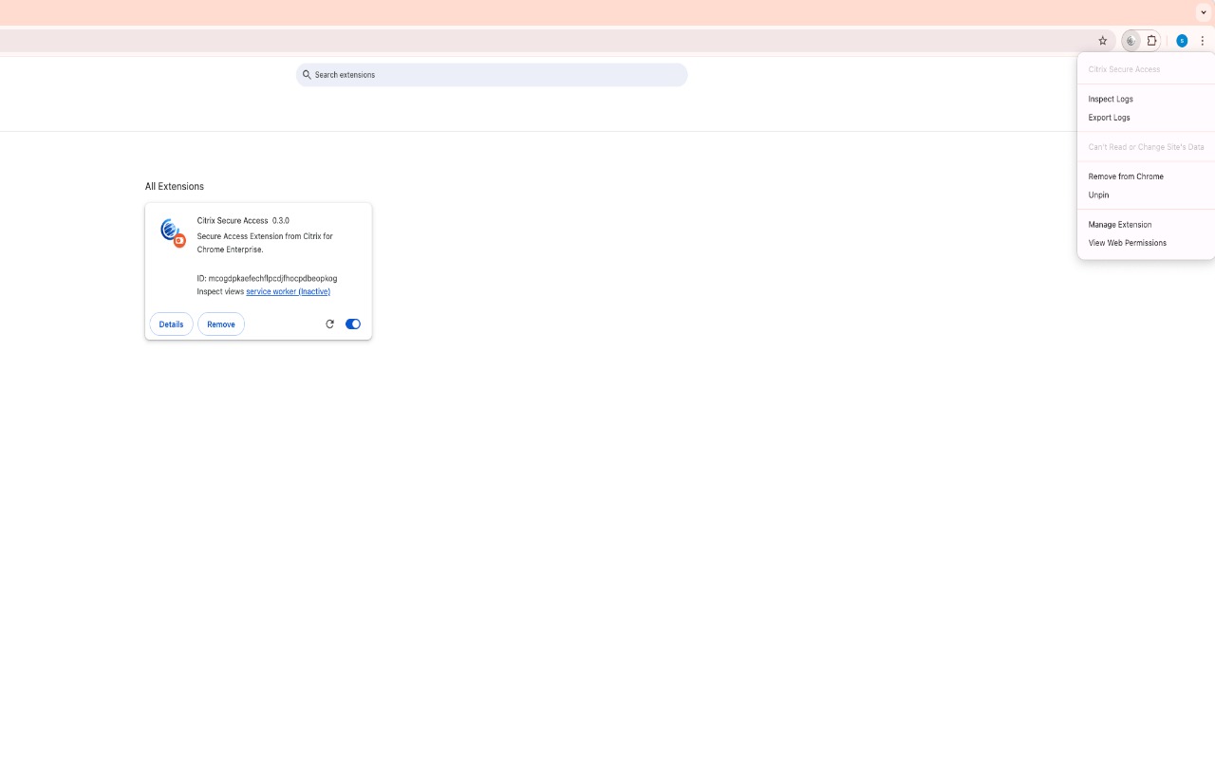Bookmark this page using the star icon
Viewport: 1215px width, 759px height.
coord(1102,40)
